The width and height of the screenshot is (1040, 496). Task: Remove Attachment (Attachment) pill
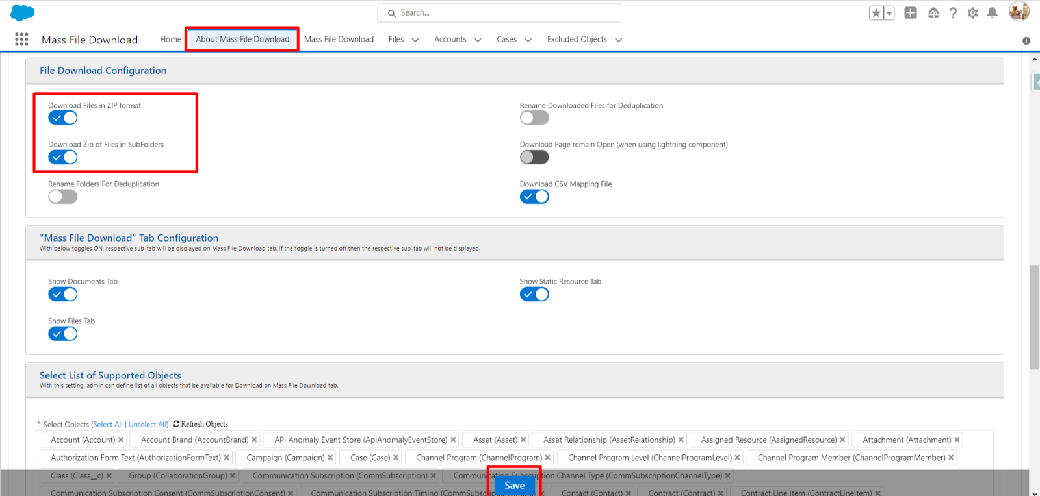[x=957, y=440]
